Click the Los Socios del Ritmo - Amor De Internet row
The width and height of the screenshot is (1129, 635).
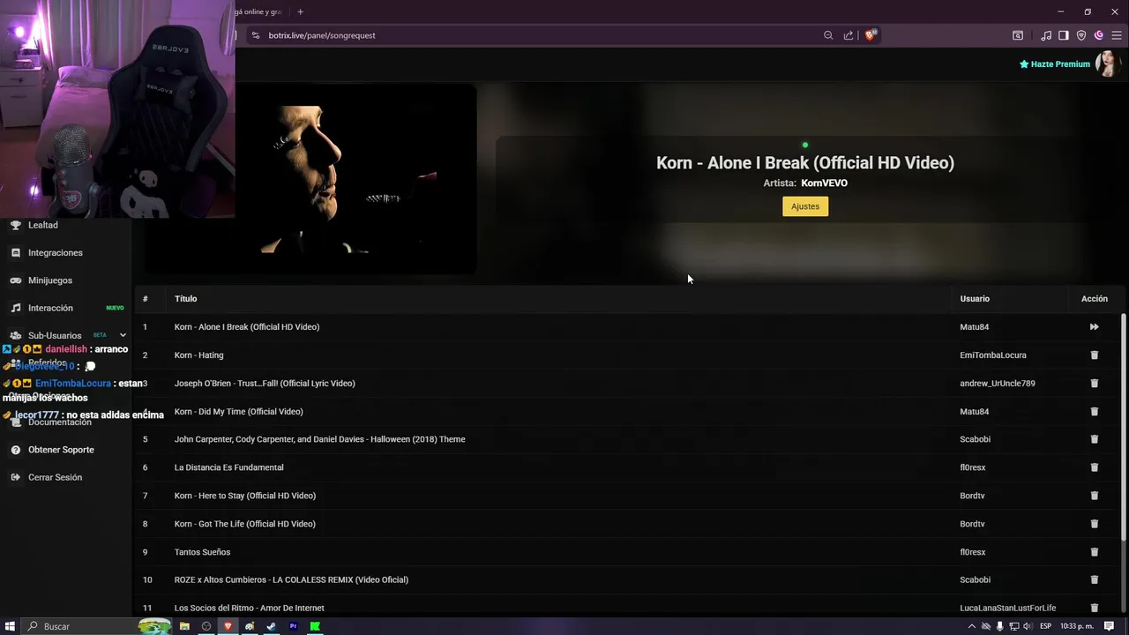627,608
